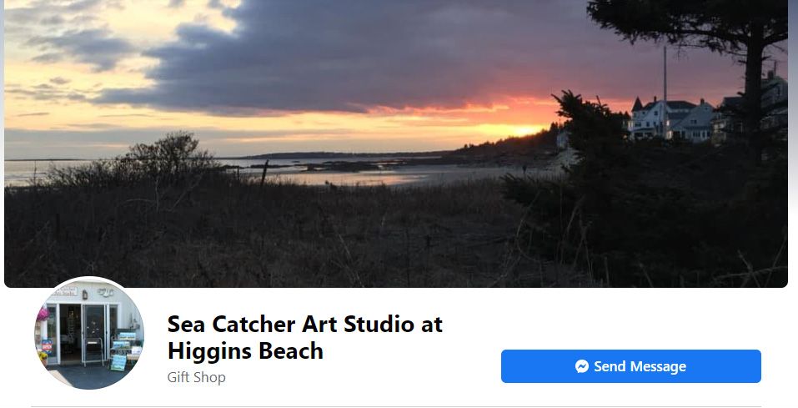Click the Gift Shop category link
The image size is (798, 408).
[197, 377]
